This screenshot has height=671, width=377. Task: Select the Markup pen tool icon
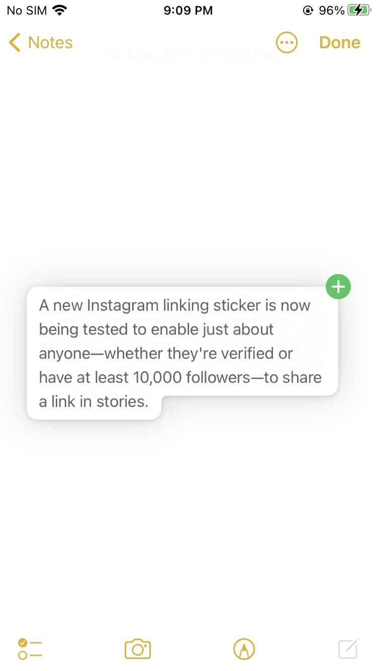point(244,649)
